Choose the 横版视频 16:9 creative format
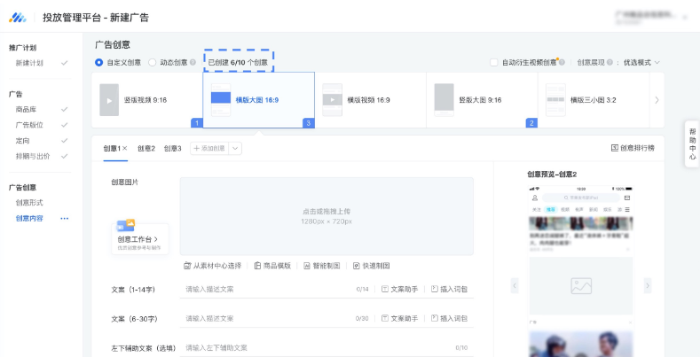The width and height of the screenshot is (700, 357). 332,99
